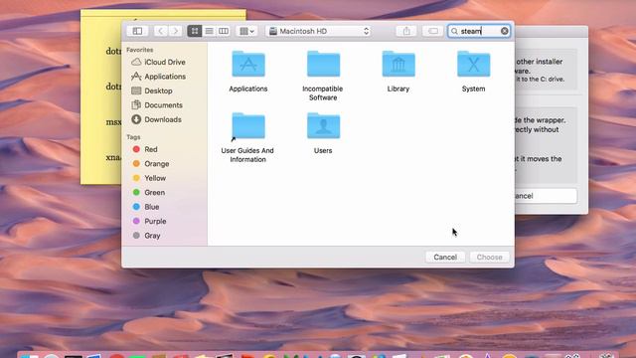Click the Favorites sidebar heading
The image size is (636, 358).
(139, 50)
